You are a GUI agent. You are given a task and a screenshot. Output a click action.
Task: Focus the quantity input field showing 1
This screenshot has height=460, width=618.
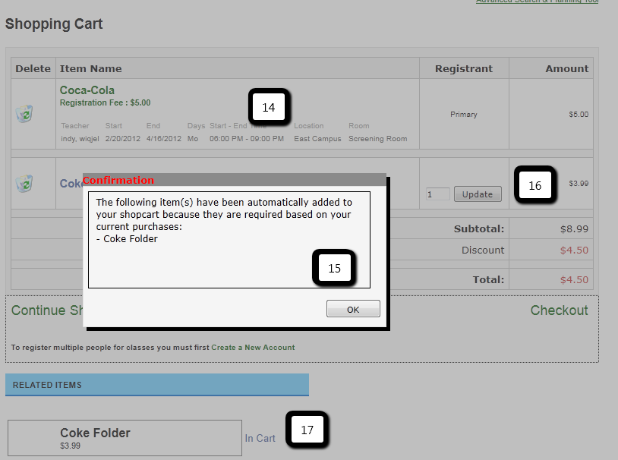coord(437,194)
